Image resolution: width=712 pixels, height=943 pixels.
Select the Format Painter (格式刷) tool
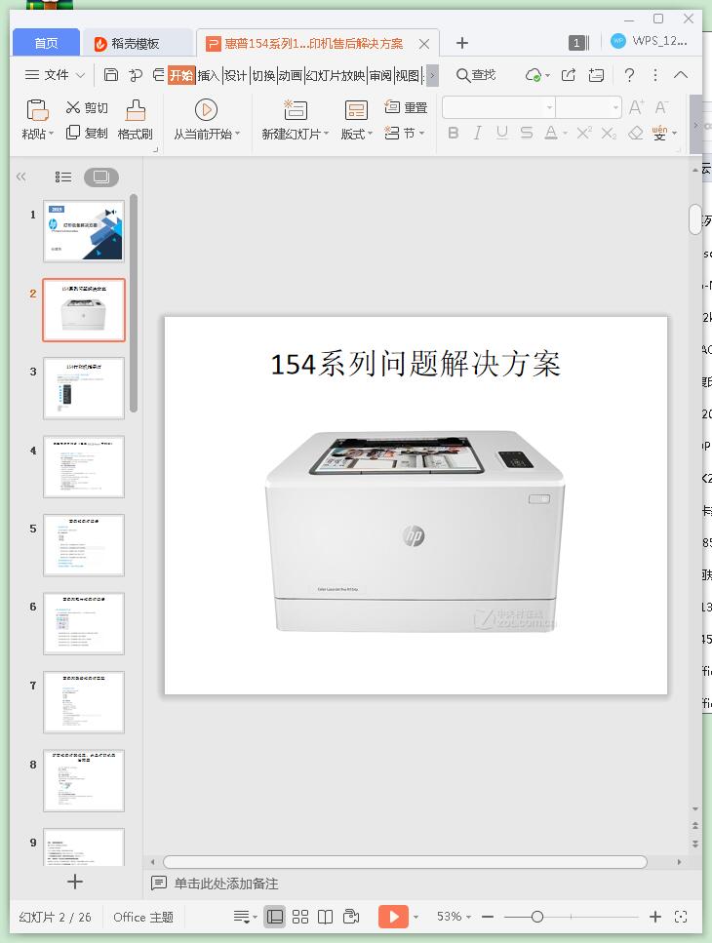(136, 120)
